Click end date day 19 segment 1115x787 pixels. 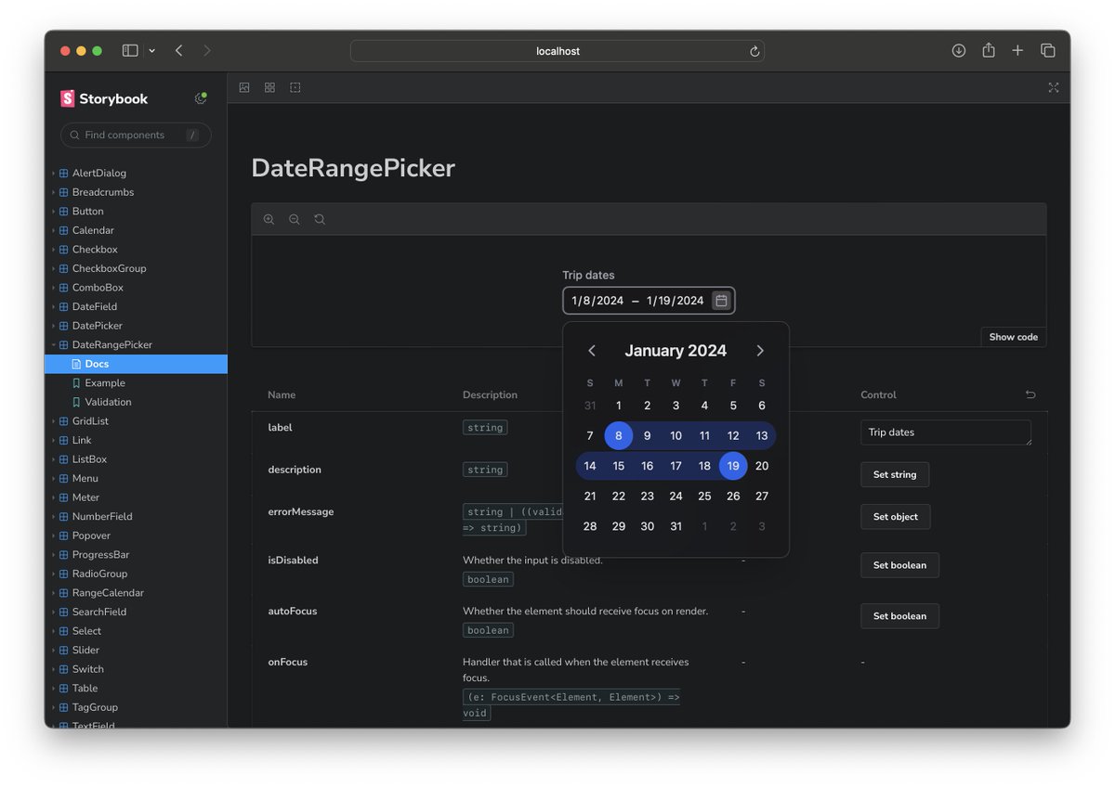pos(662,301)
